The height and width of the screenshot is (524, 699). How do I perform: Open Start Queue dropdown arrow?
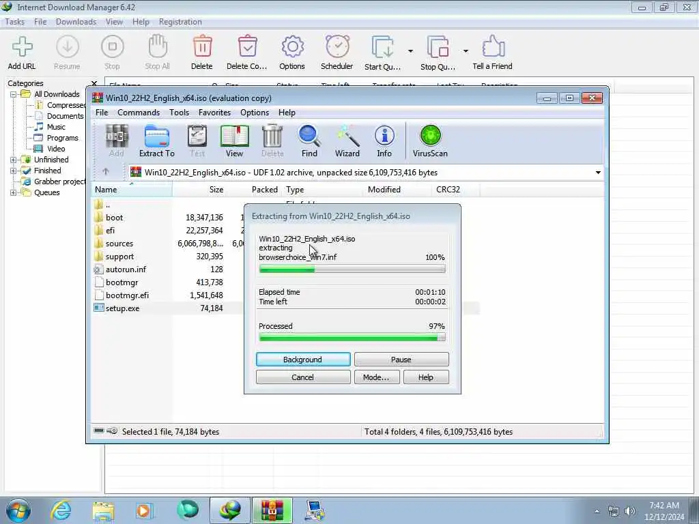(410, 50)
